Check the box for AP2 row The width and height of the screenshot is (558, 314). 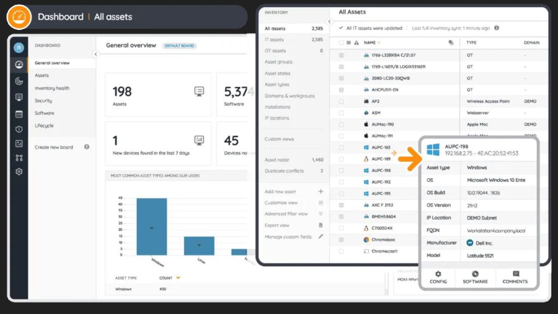click(x=341, y=101)
